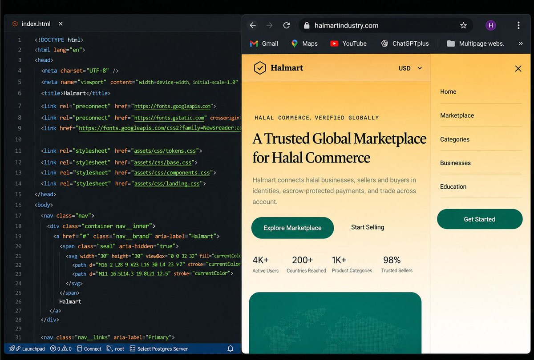This screenshot has width=534, height=360.
Task: Follow the assets/css/components.css link
Action: coord(173,173)
